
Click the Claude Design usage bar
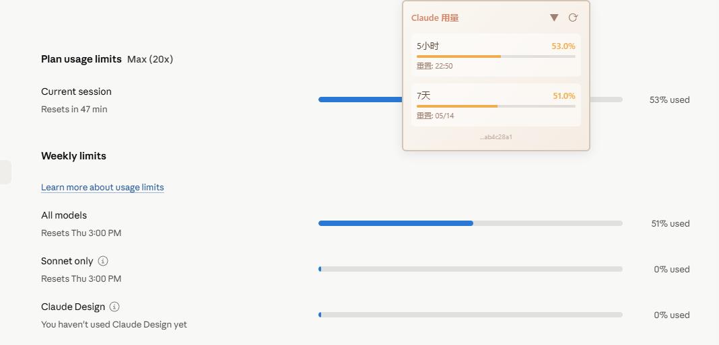coord(471,315)
